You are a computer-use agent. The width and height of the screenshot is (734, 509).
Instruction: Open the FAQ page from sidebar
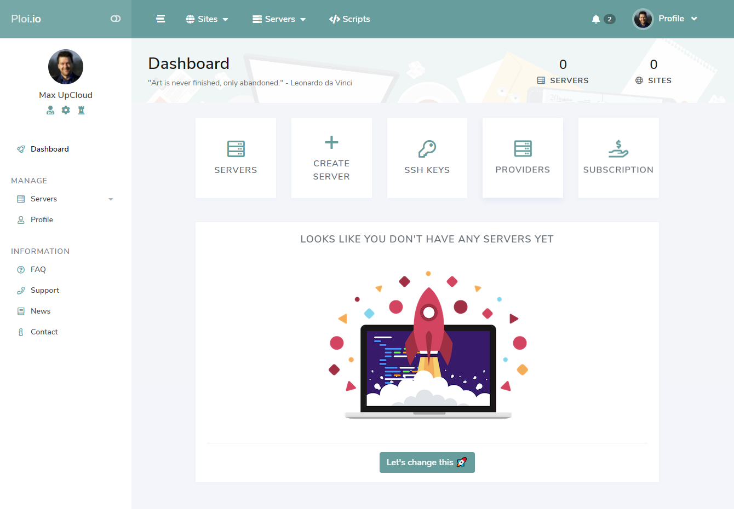38,269
